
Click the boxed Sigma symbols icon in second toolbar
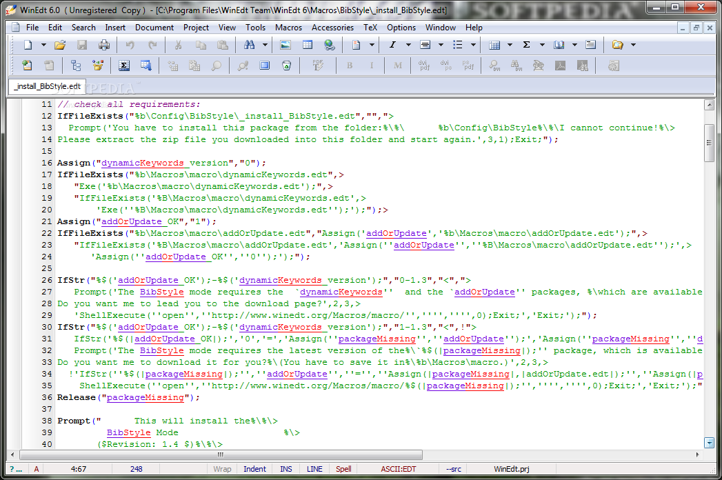124,66
